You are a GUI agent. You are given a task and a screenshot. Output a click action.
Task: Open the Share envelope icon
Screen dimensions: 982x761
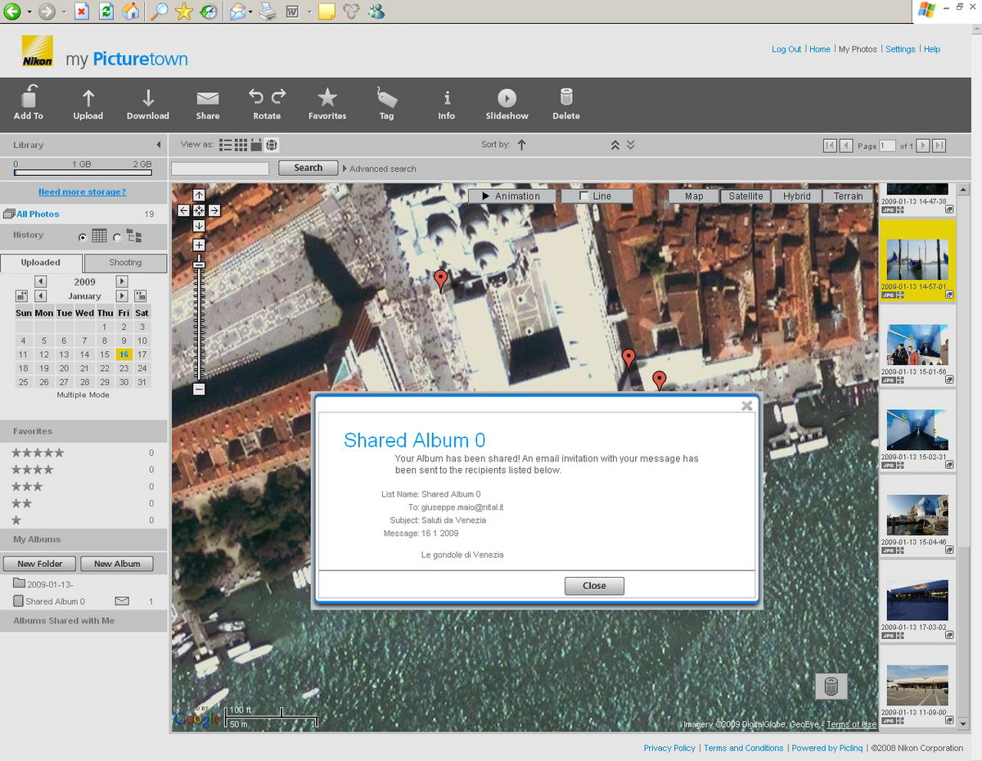pos(208,99)
